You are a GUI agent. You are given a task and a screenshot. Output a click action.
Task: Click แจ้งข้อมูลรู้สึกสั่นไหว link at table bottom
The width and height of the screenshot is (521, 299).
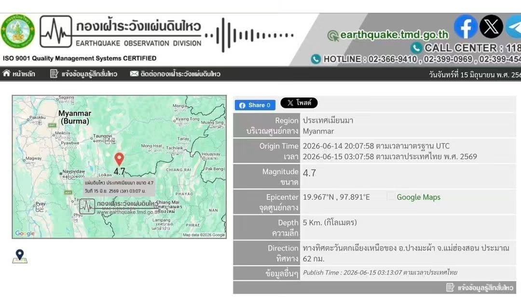coord(485,288)
